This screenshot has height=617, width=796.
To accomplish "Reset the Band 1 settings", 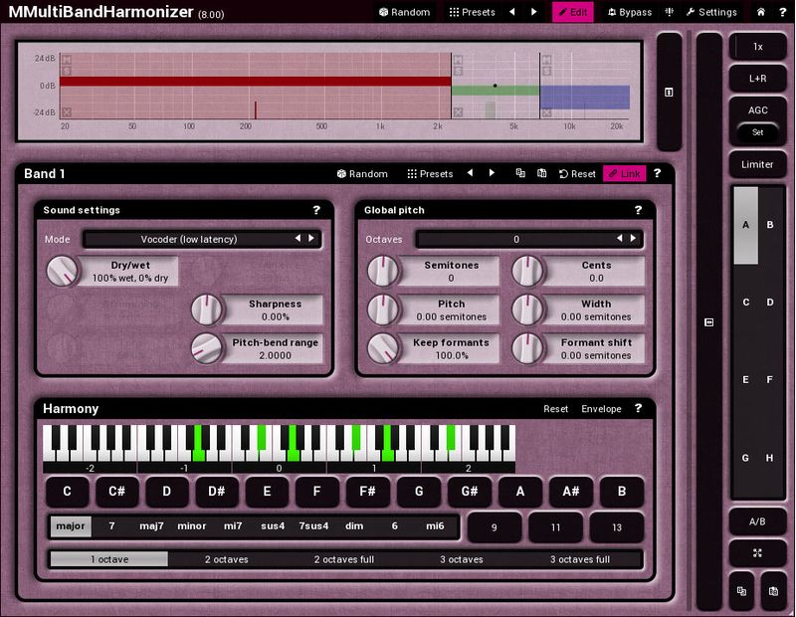I will pyautogui.click(x=577, y=174).
